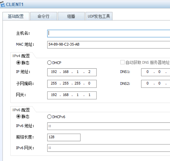The width and height of the screenshot is (170, 161).
Task: Click the DNS2 label
Action: click(125, 83)
